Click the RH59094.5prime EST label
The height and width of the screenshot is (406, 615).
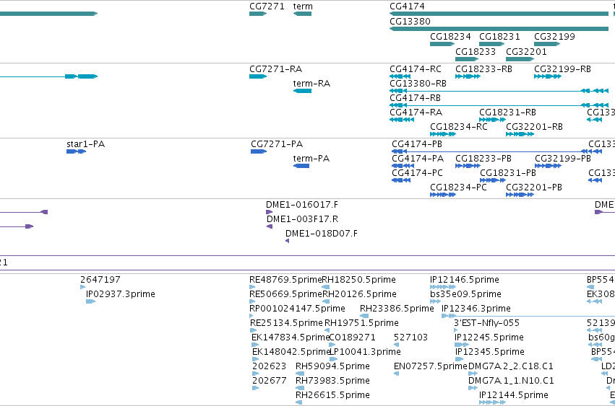coord(332,367)
